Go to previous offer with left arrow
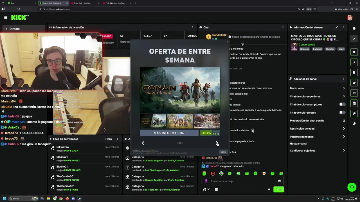The image size is (360, 202). 143,143
